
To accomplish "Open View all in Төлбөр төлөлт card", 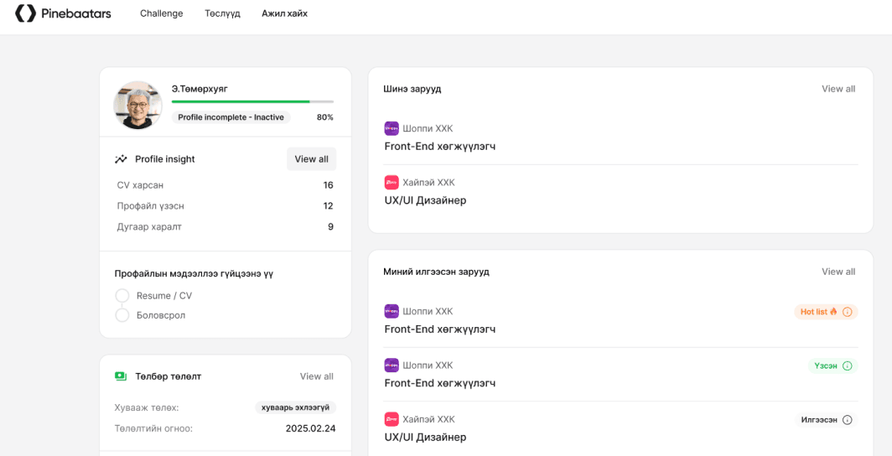I will (316, 376).
